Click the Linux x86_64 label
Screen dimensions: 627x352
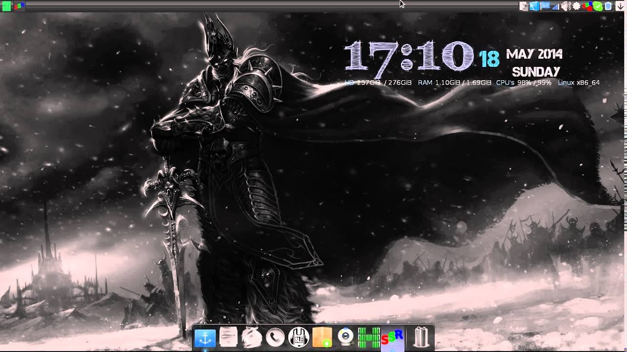tap(579, 83)
